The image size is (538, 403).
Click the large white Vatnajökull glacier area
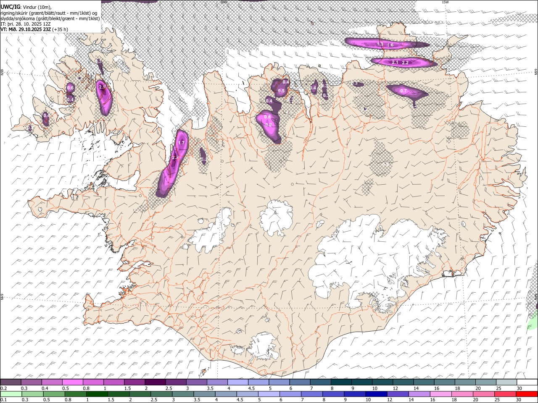click(x=370, y=256)
